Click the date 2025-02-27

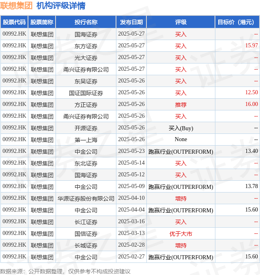[x=131, y=256]
